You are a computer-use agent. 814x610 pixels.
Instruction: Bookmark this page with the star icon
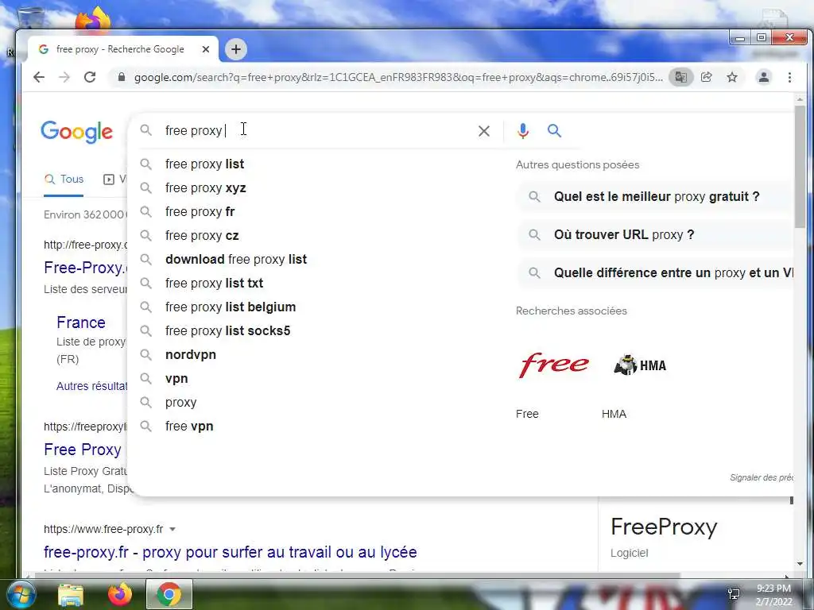[x=732, y=77]
